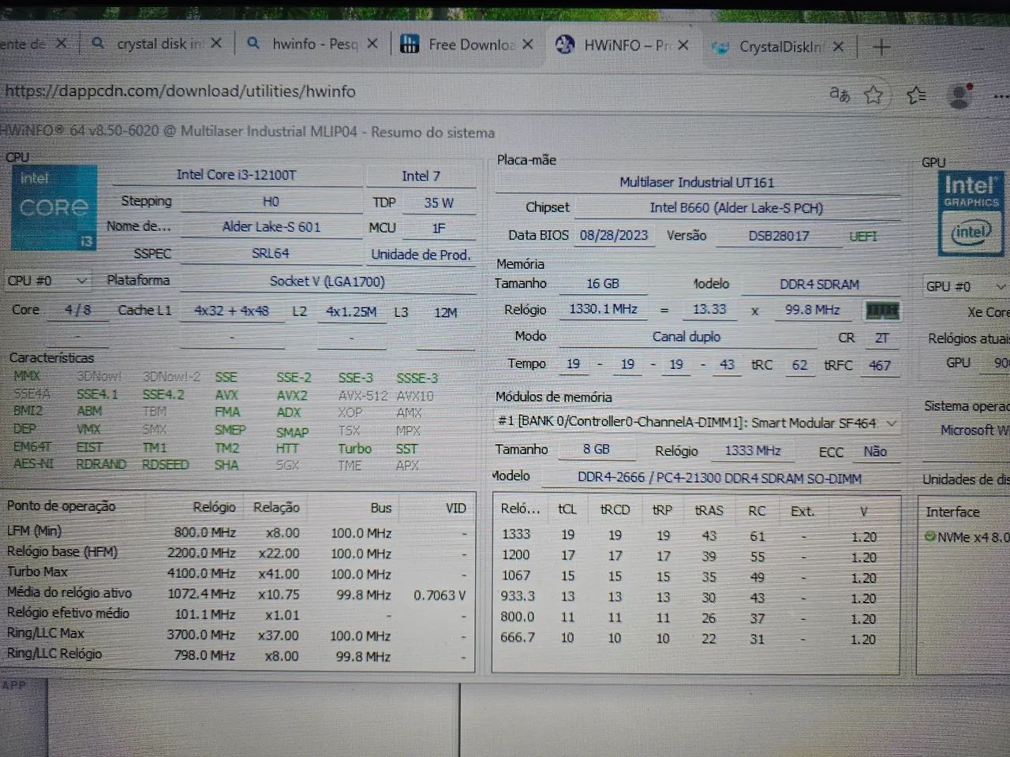Open the browser profile icon
The width and height of the screenshot is (1010, 757).
[x=960, y=96]
